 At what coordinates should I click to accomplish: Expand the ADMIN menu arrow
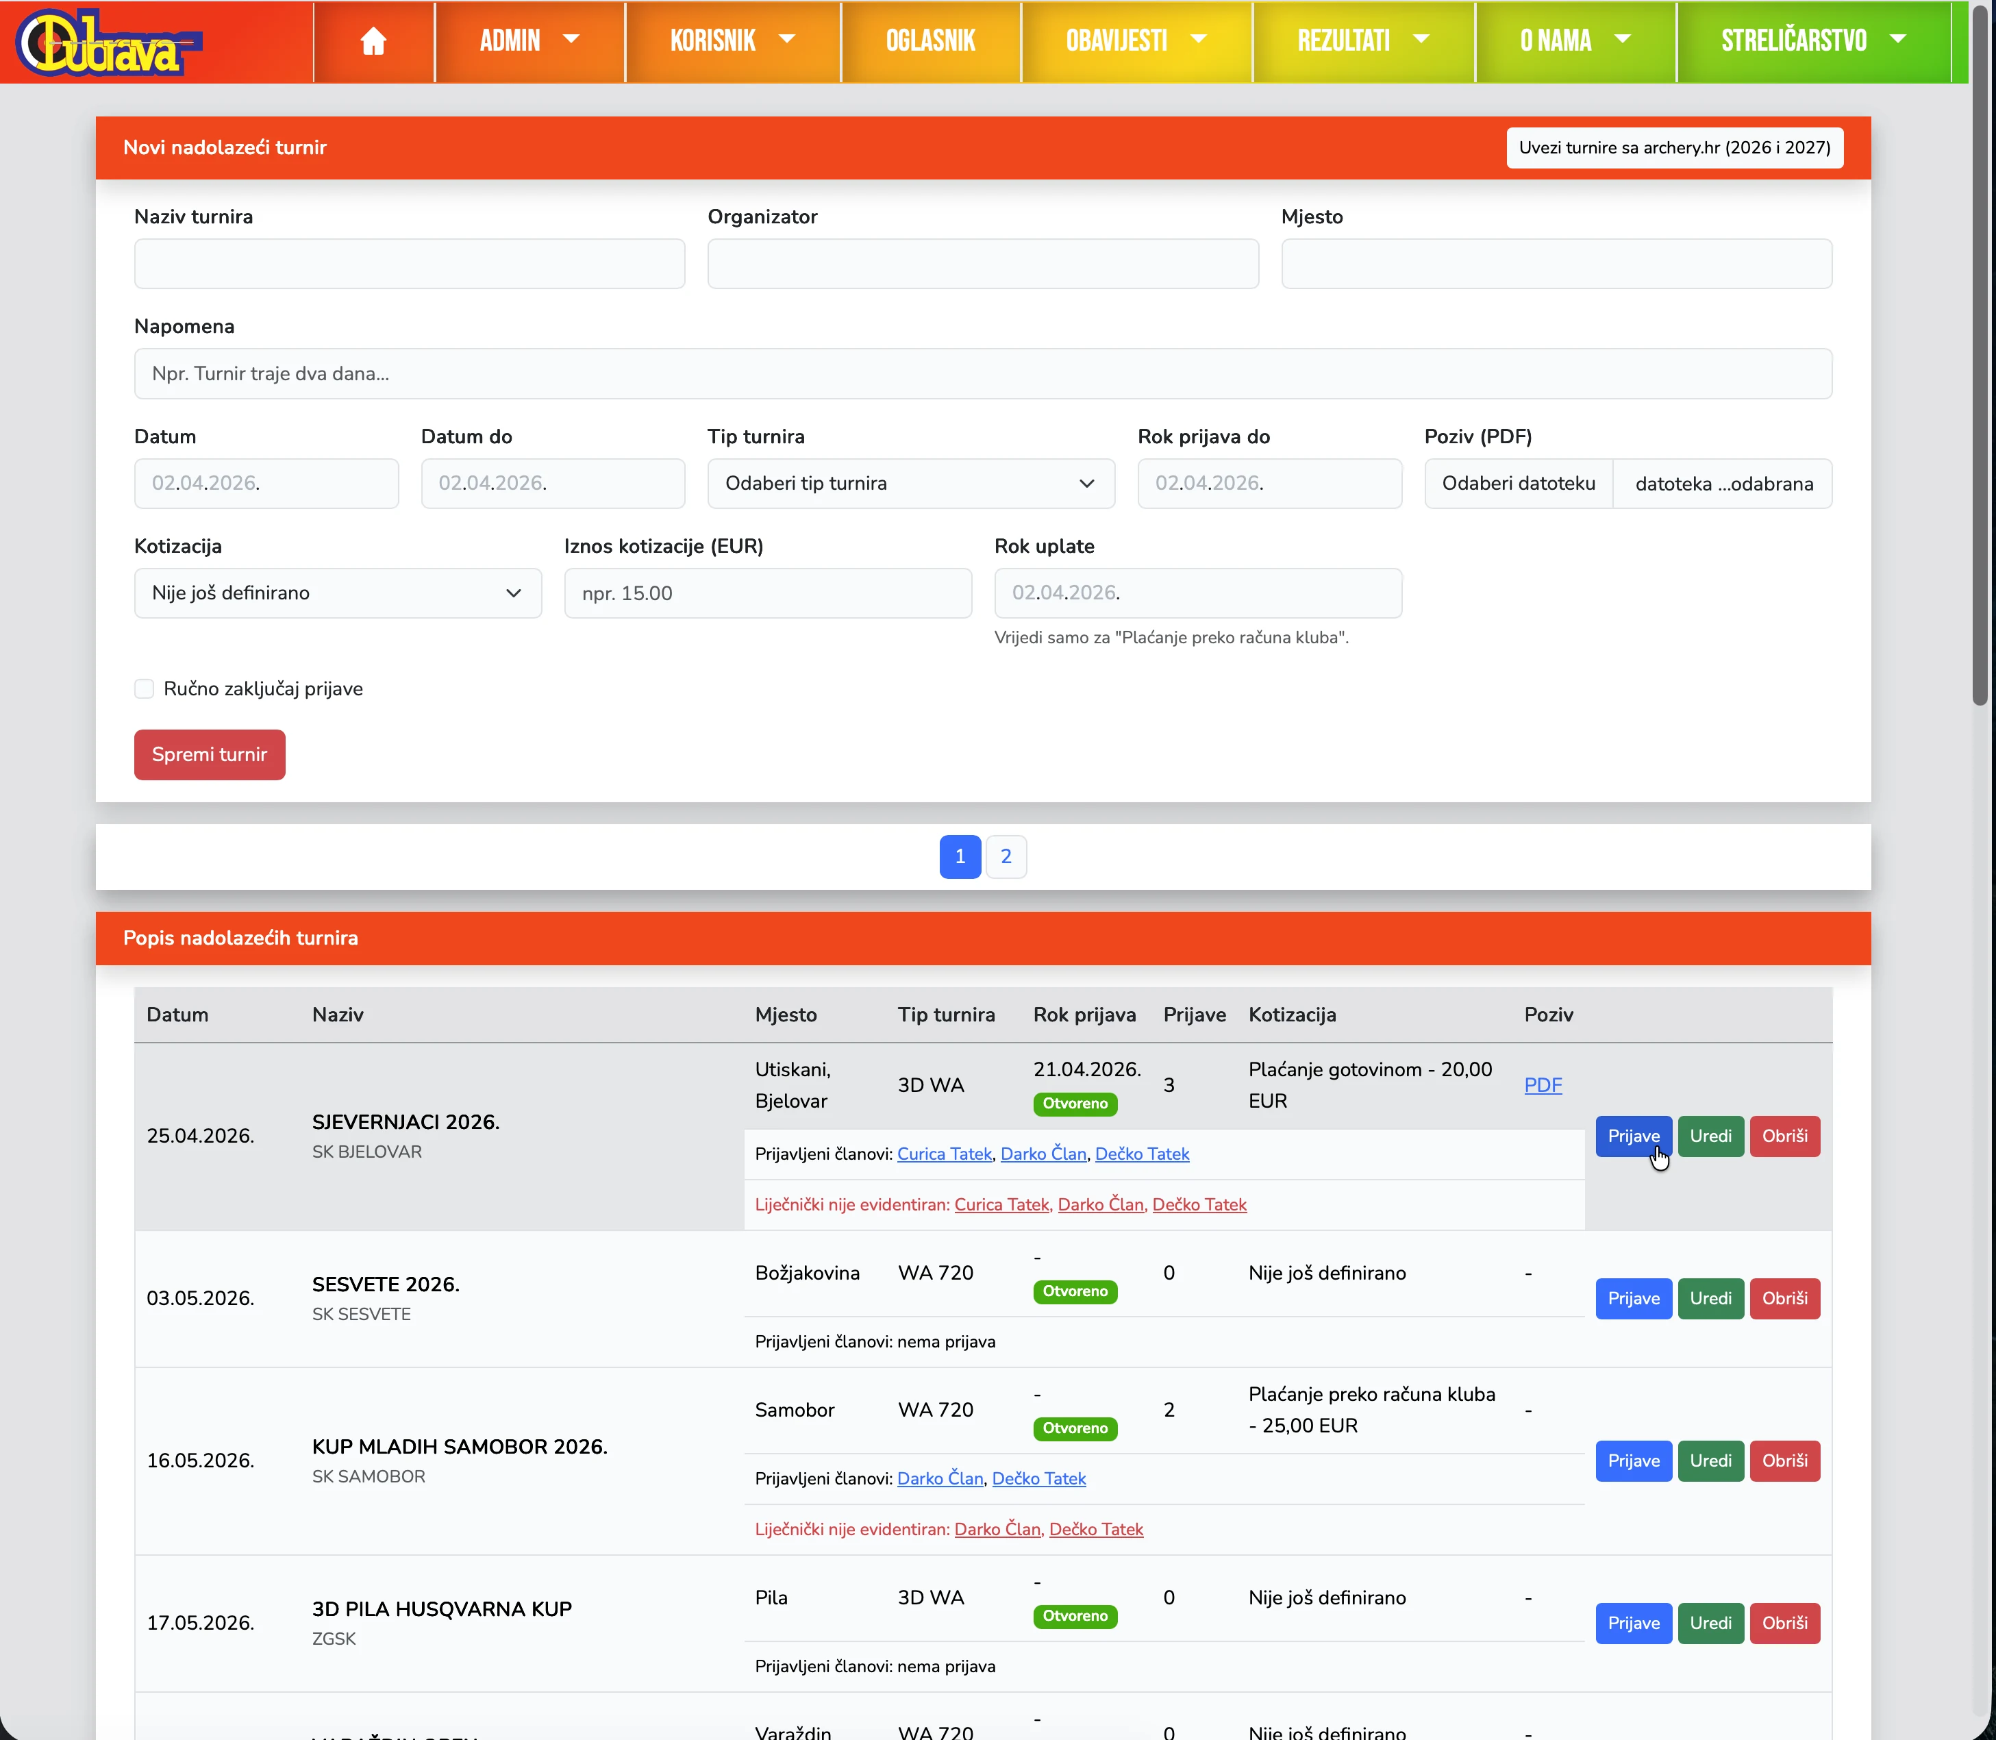coord(572,40)
